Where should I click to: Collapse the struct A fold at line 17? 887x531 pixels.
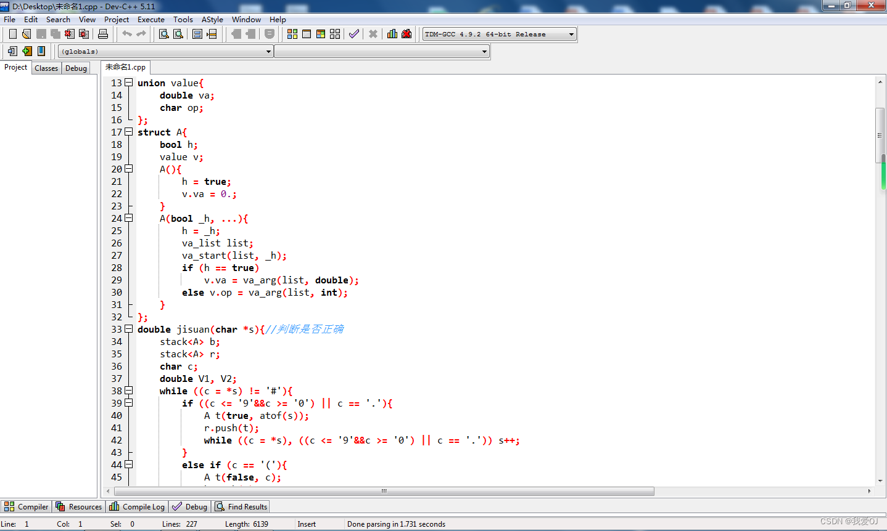click(x=128, y=132)
